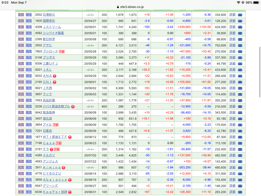Open 詳細 for the グリーンズ row

tap(232, 186)
